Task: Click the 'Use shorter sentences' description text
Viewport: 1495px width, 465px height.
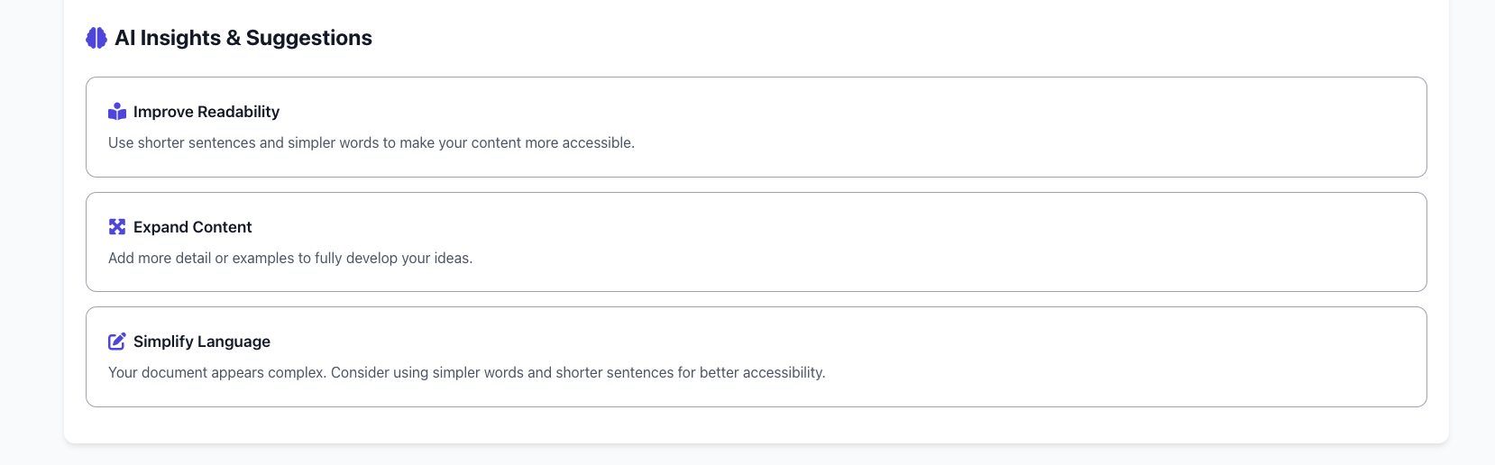Action: point(371,142)
